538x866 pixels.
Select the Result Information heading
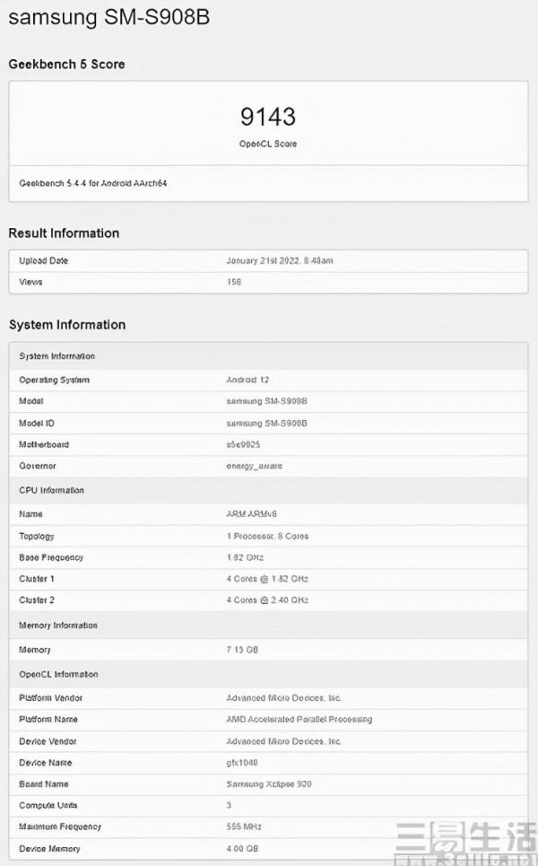click(64, 233)
